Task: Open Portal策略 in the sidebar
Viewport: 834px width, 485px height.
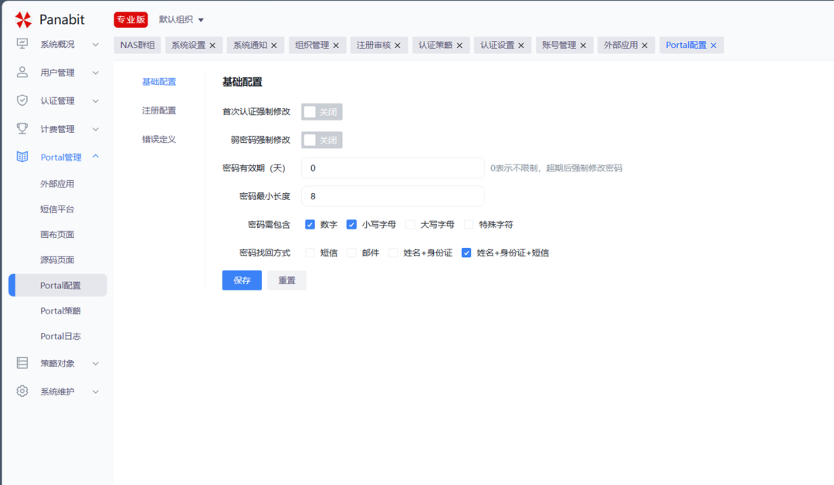Action: [61, 311]
